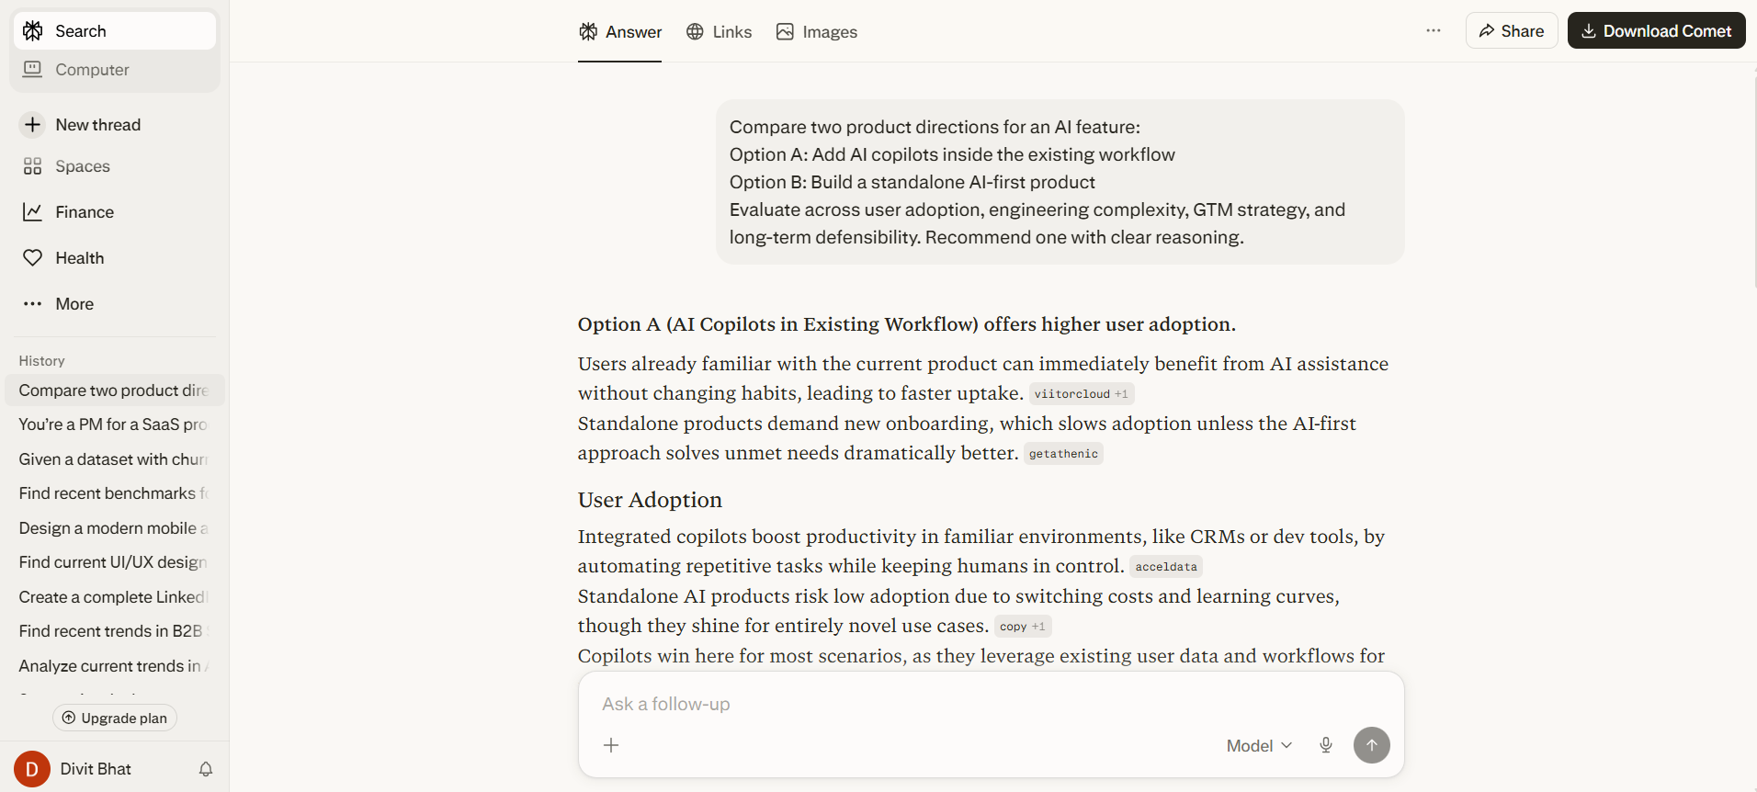
Task: Click the Upgrade plan button
Action: click(x=114, y=718)
